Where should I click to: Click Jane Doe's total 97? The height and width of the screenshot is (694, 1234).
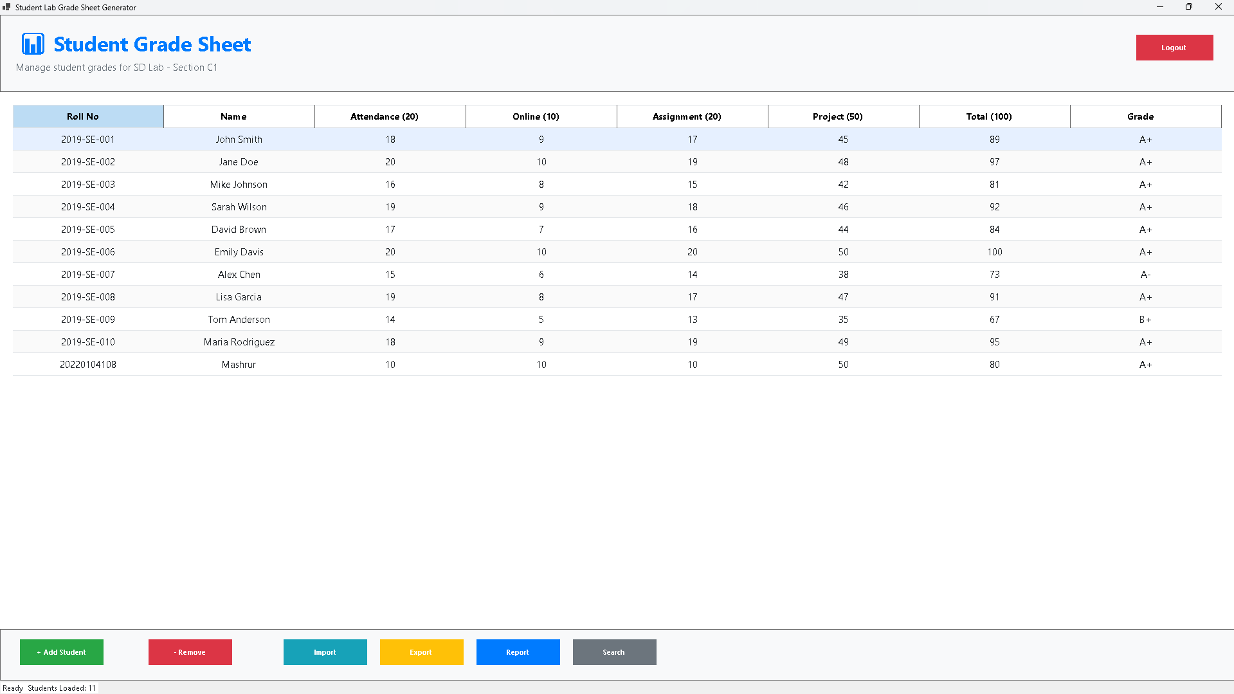[995, 162]
